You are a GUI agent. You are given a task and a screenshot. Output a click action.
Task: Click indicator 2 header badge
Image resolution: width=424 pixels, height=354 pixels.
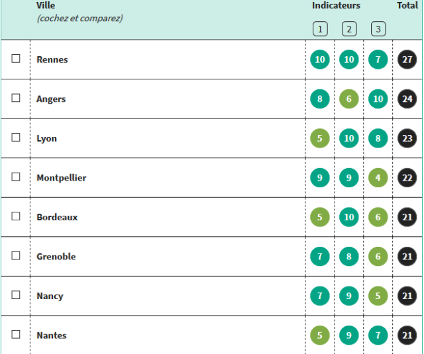click(349, 29)
